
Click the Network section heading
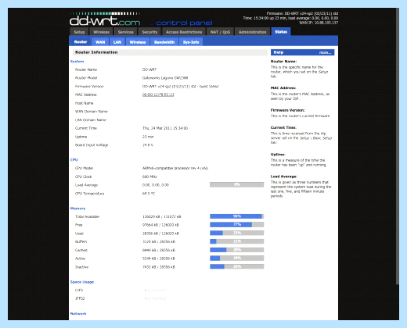tap(78, 314)
